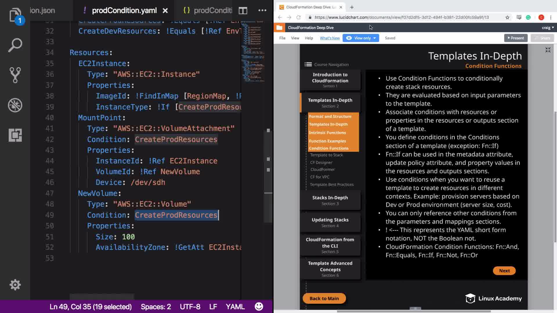Open the Debug panel bug icon
557x313 pixels.
pos(15,105)
